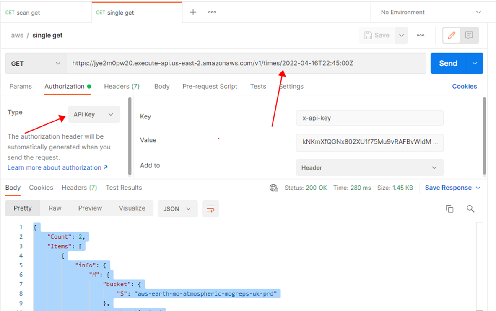Open the response Cookies tab
This screenshot has height=311, width=496.
pyautogui.click(x=41, y=188)
